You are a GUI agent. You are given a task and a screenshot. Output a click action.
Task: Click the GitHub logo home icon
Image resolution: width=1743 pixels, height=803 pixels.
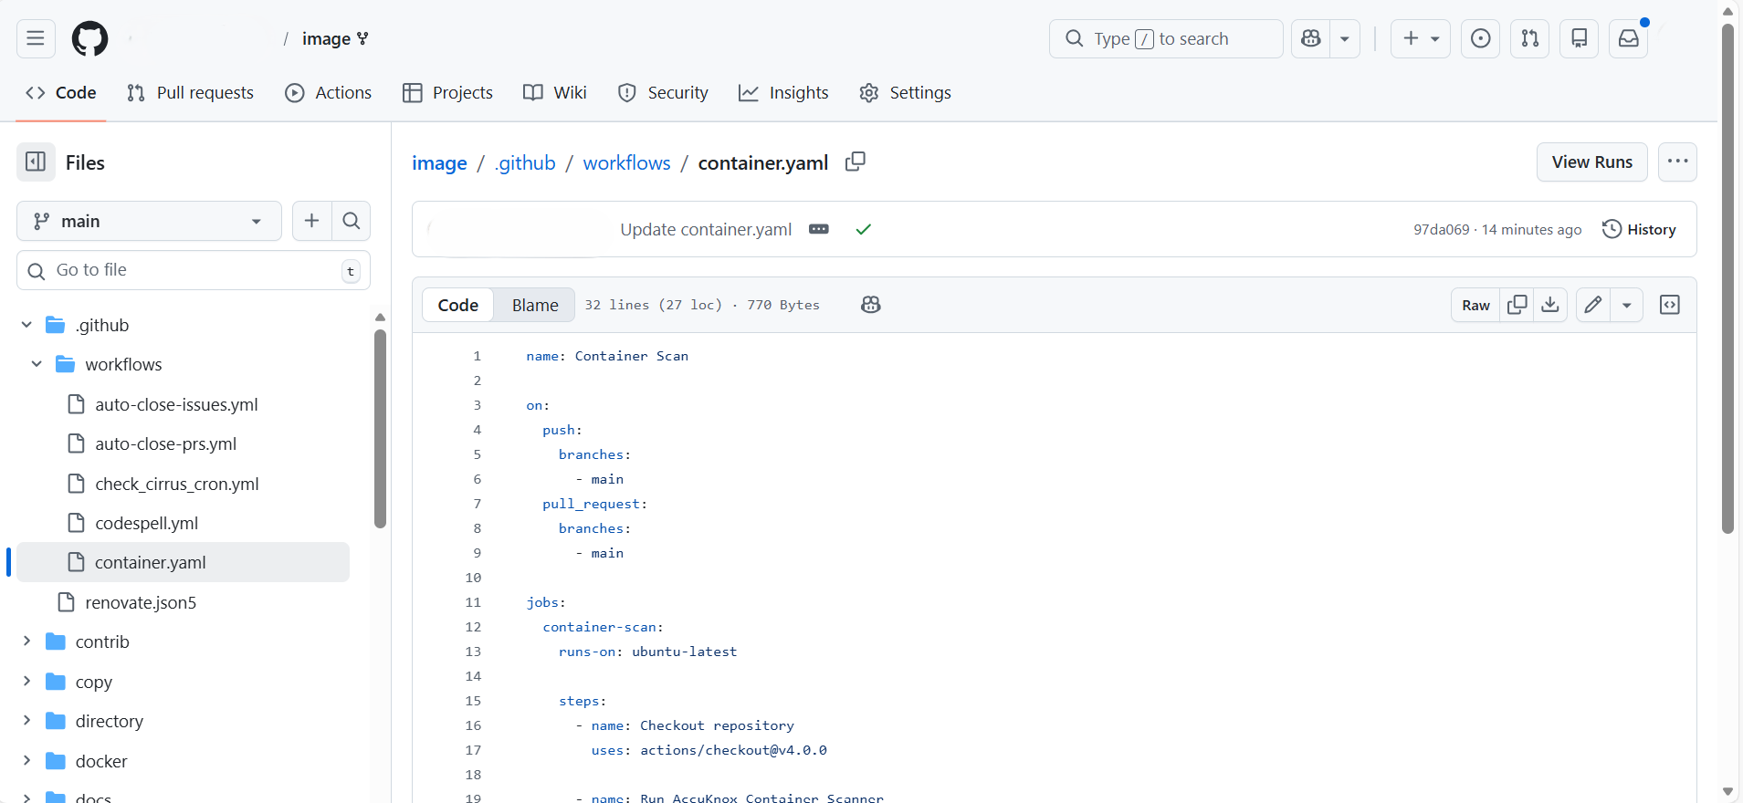coord(89,38)
